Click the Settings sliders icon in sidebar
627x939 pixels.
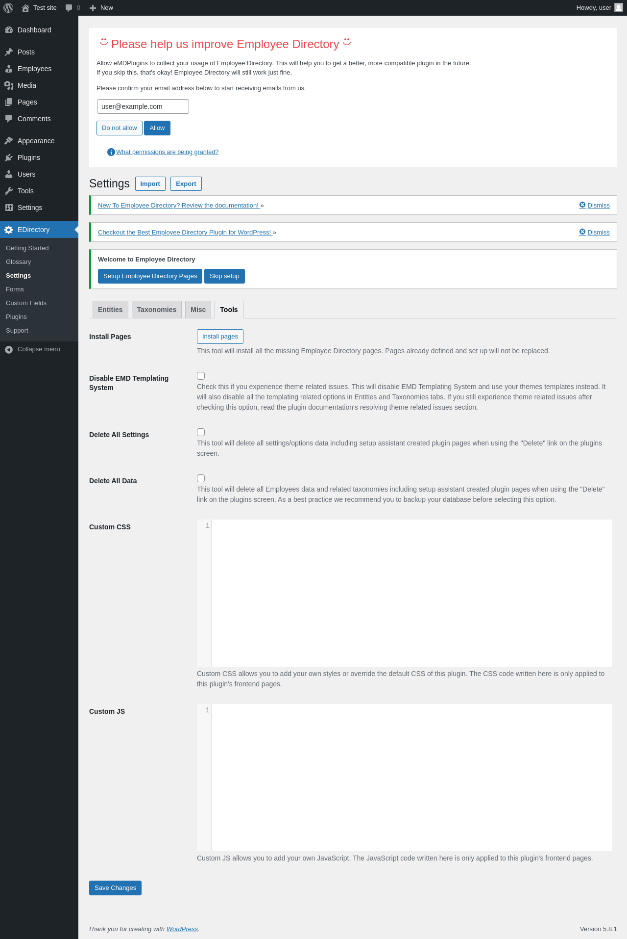9,208
